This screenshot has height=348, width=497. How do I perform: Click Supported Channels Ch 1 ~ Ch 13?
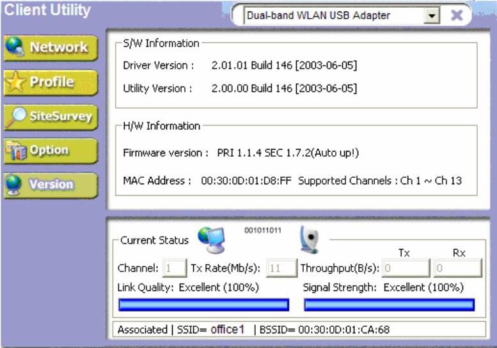click(x=380, y=180)
